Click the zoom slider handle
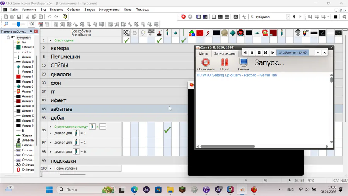This screenshot has height=196, width=348. (19, 24)
